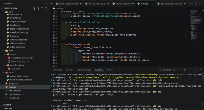Click line number 120 in gutter
Screen dimensions: 204x110
55,44
